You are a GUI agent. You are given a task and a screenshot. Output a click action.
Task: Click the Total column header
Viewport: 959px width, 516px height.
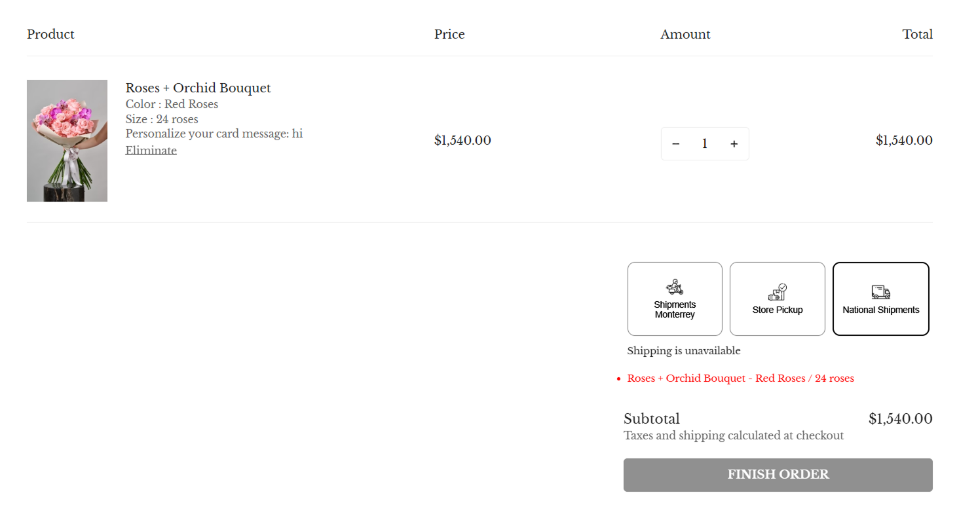coord(917,34)
